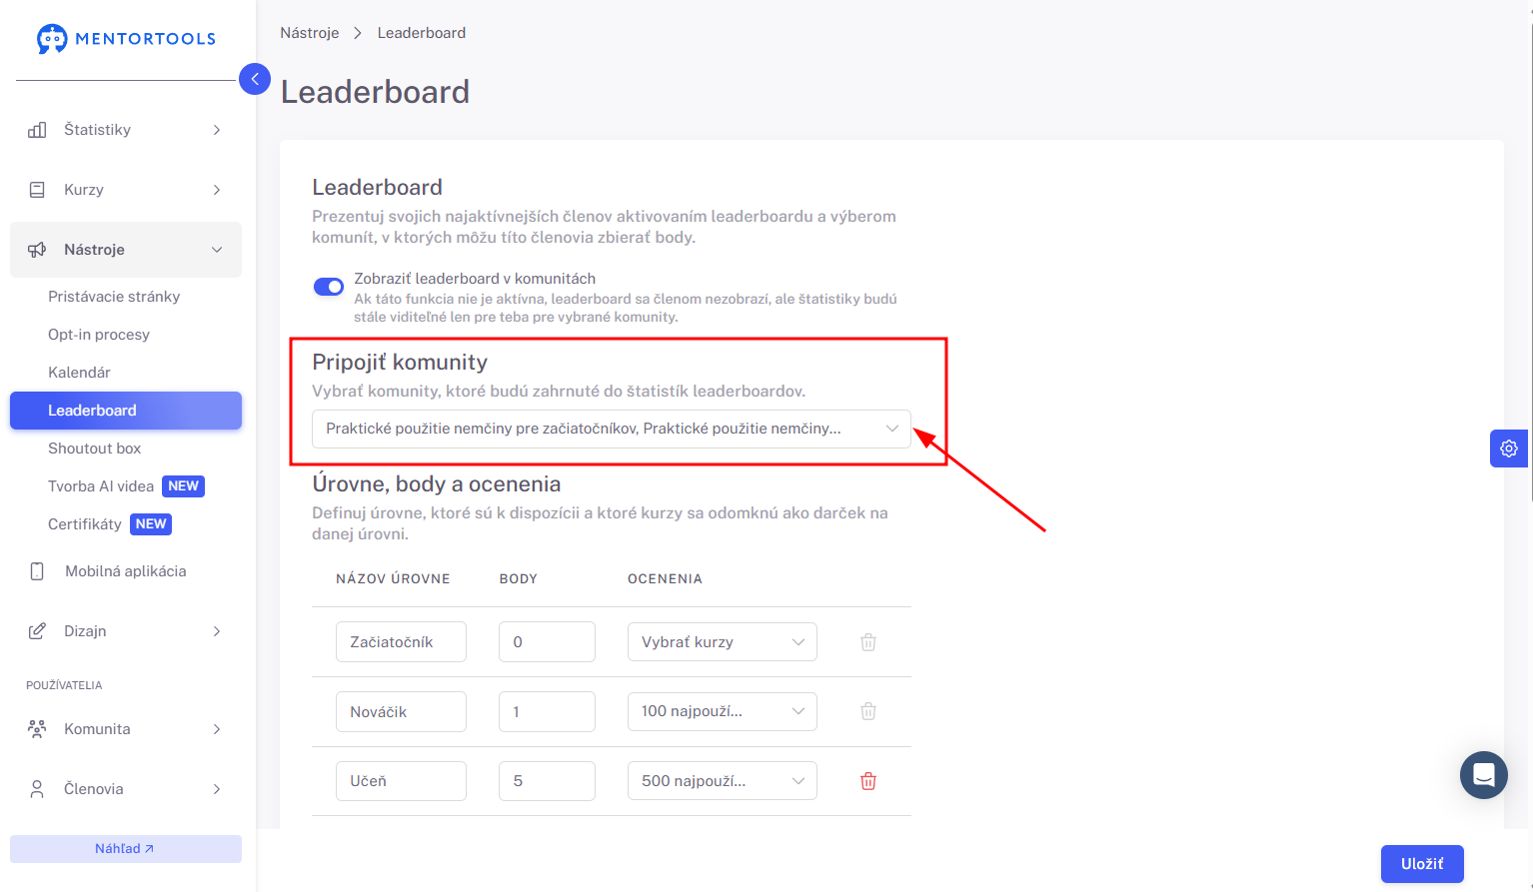The height and width of the screenshot is (892, 1533).
Task: Select Shoutout box in sidebar
Action: tap(94, 448)
